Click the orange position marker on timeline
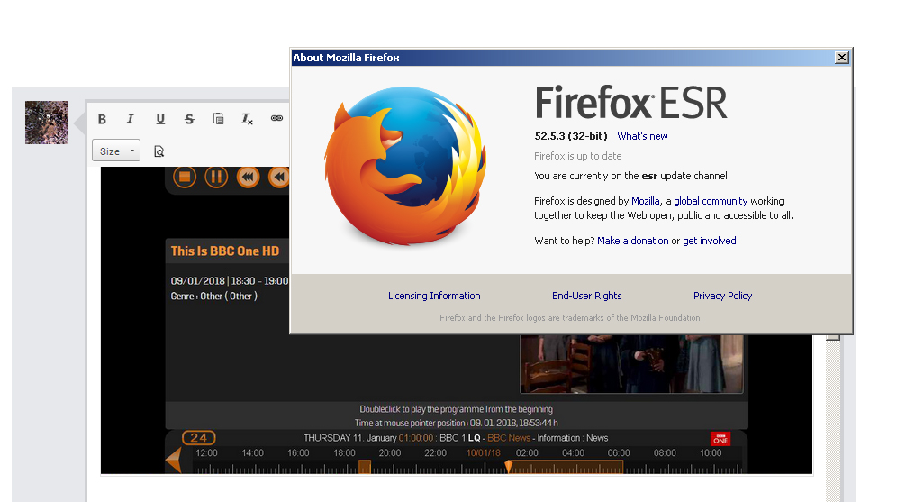906x502 pixels. 509,466
